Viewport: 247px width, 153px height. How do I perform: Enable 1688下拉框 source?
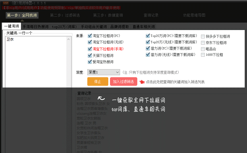click(203, 55)
